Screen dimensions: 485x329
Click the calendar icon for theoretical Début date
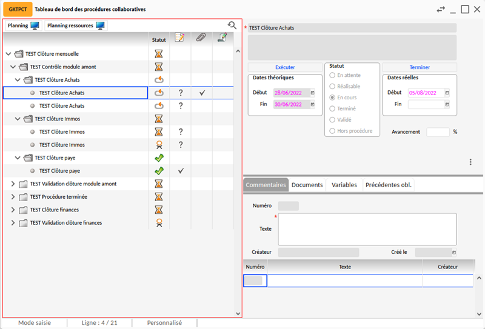click(313, 93)
